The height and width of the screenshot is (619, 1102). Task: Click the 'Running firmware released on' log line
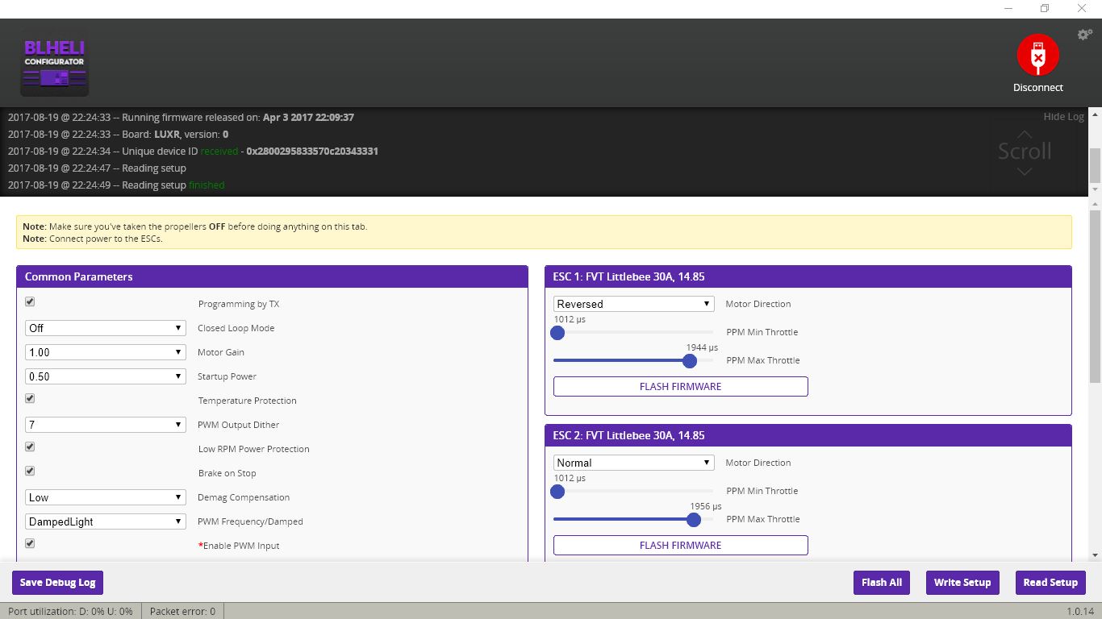coord(181,117)
